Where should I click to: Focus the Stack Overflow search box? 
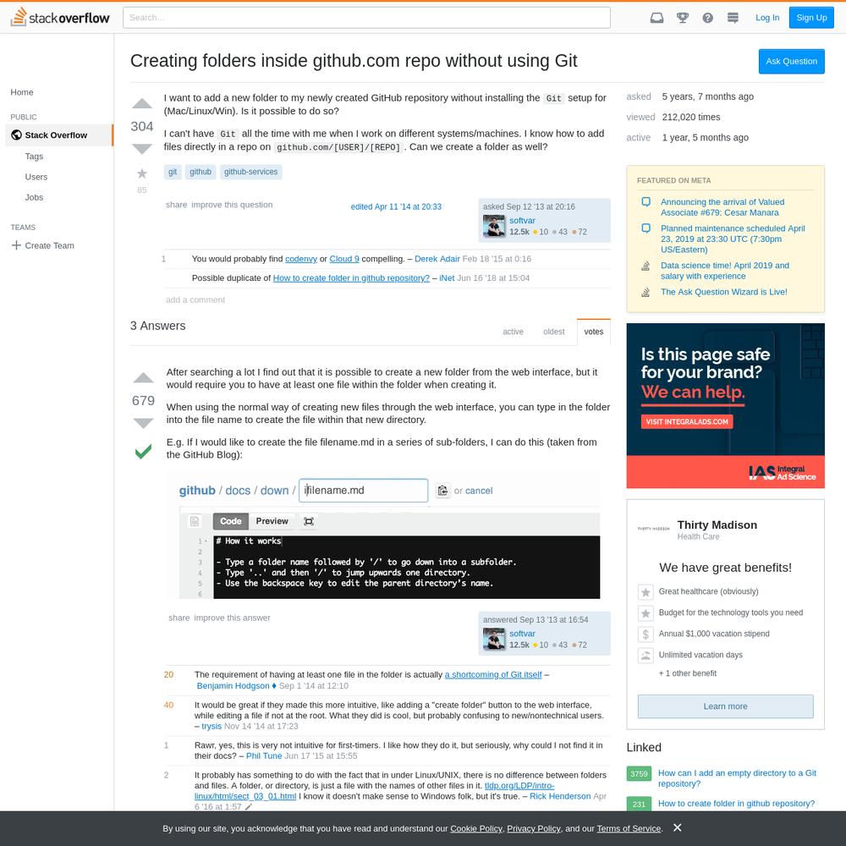(366, 18)
